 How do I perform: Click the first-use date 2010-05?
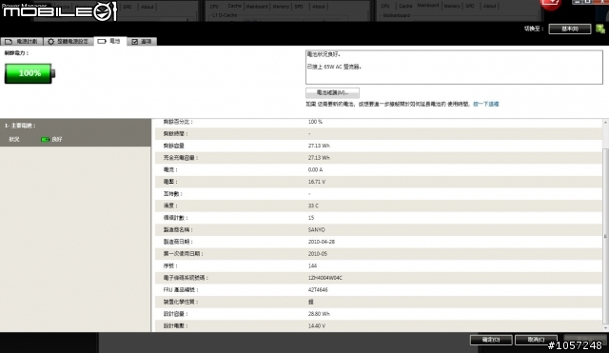(317, 254)
